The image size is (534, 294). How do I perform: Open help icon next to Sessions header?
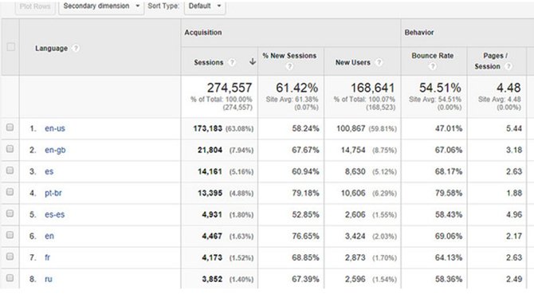pos(232,62)
